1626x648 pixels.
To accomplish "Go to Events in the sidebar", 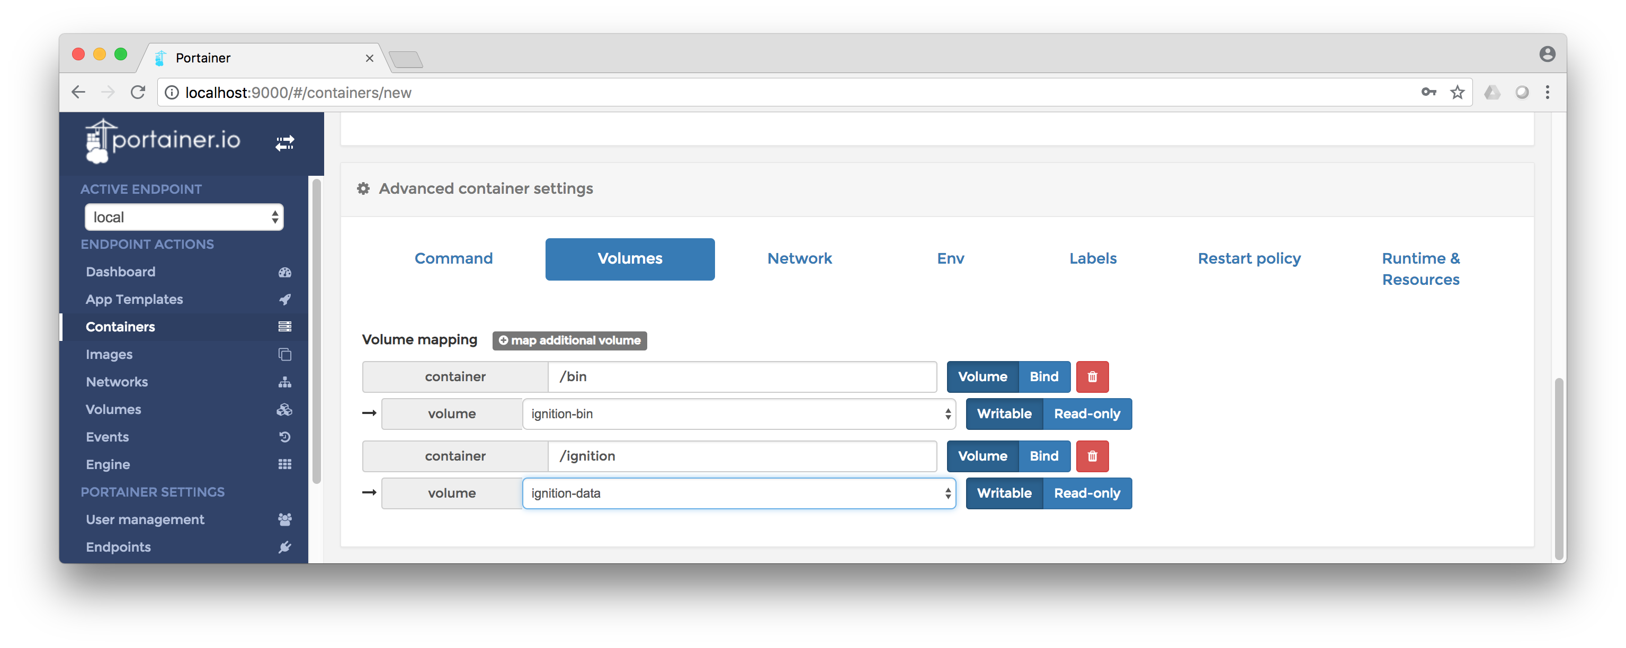I will (108, 437).
